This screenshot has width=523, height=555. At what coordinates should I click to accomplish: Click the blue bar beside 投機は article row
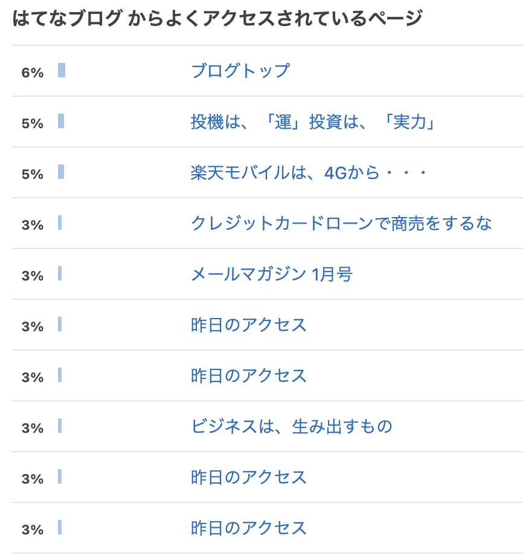(61, 121)
